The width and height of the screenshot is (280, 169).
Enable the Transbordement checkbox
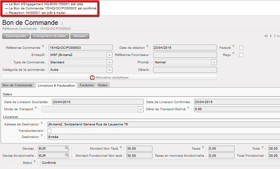pyautogui.click(x=50, y=131)
